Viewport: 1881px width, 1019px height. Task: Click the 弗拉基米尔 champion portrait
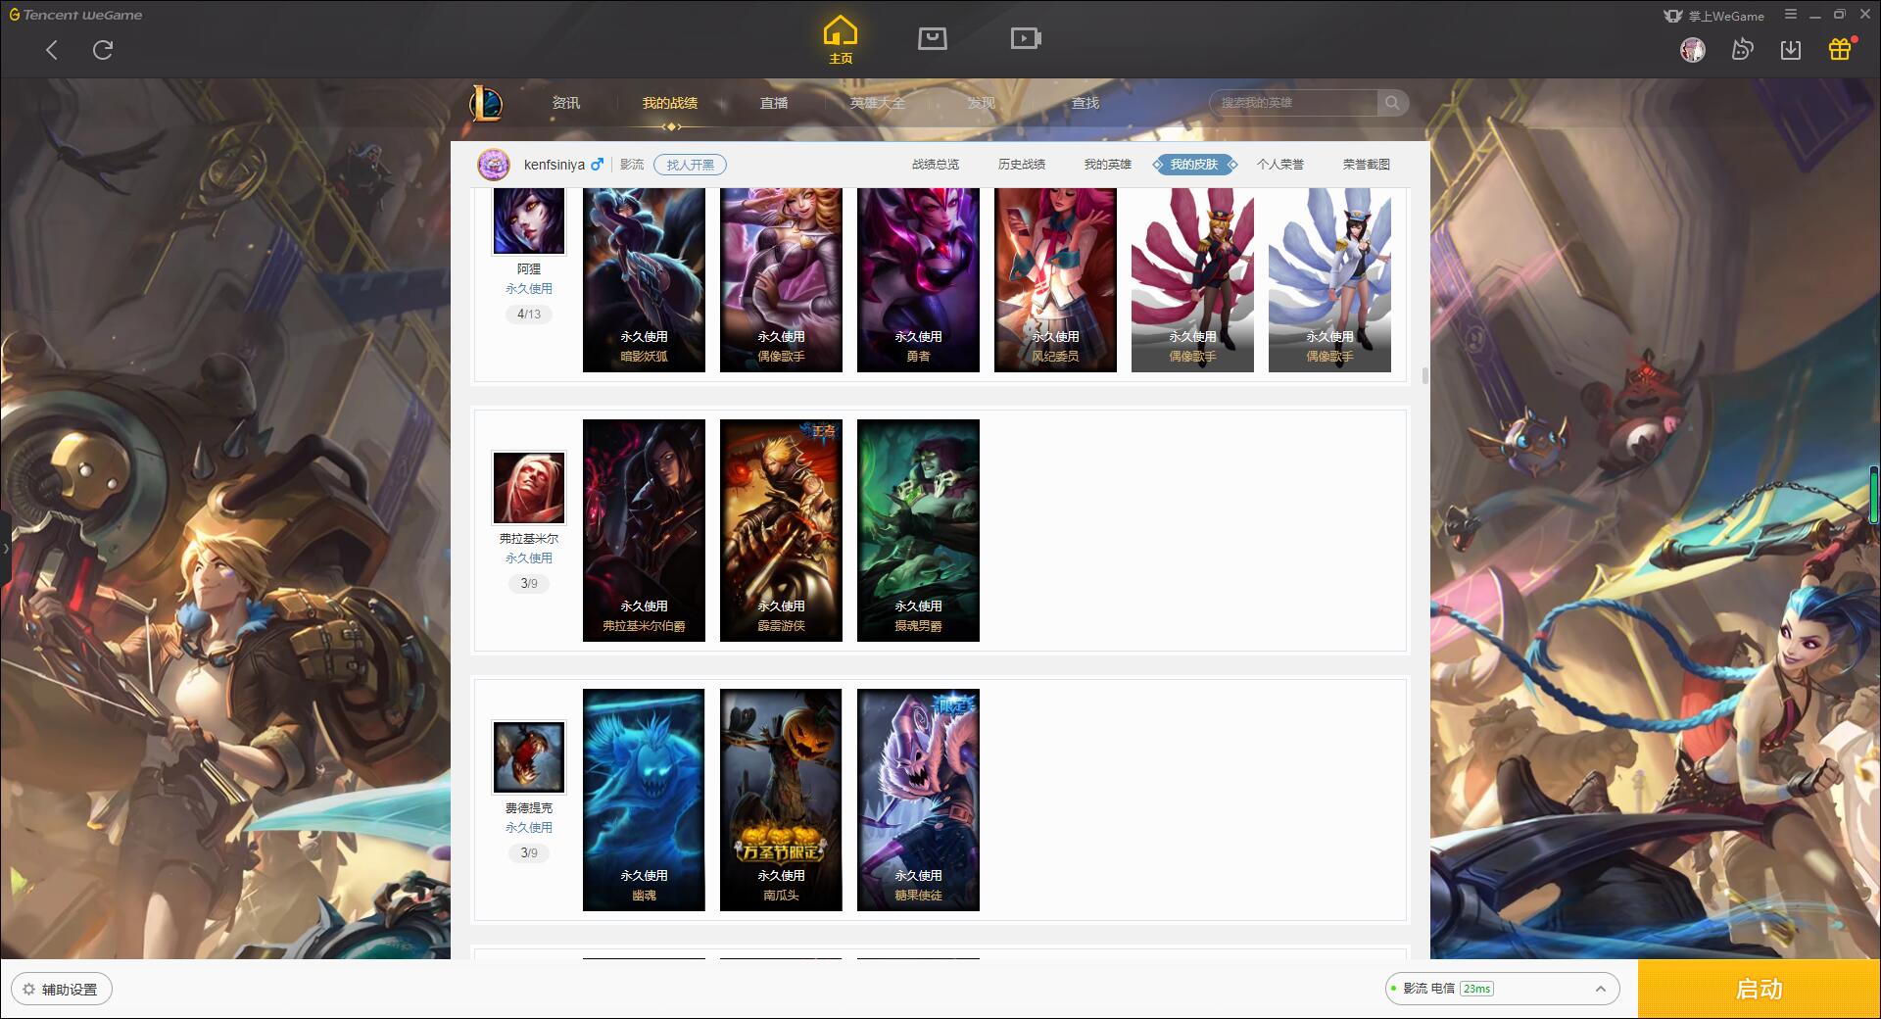pos(529,488)
